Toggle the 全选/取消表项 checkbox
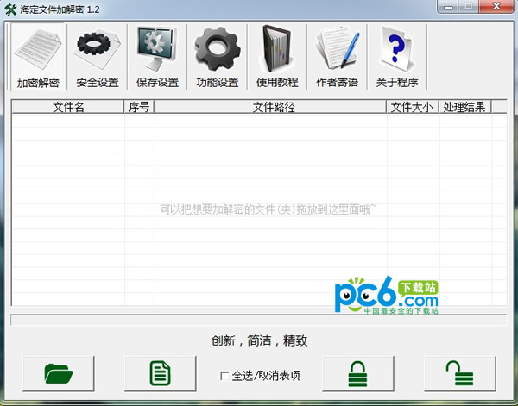 [225, 376]
